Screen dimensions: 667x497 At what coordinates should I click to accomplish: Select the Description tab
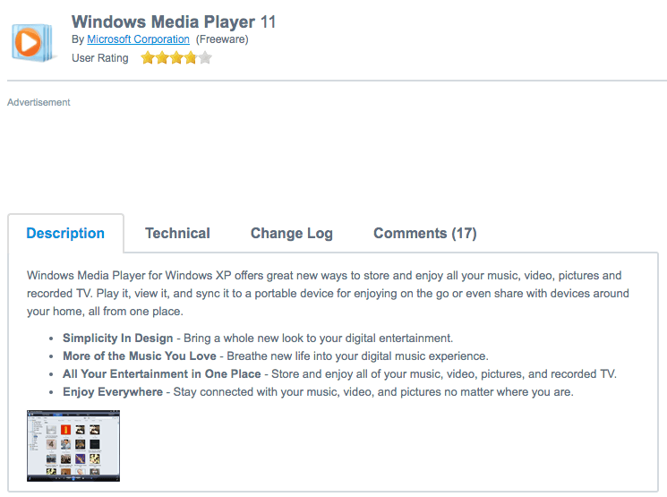(65, 233)
